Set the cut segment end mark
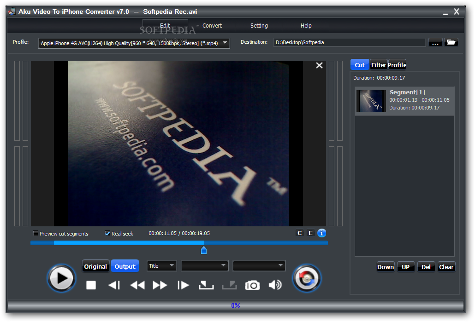 click(x=229, y=285)
